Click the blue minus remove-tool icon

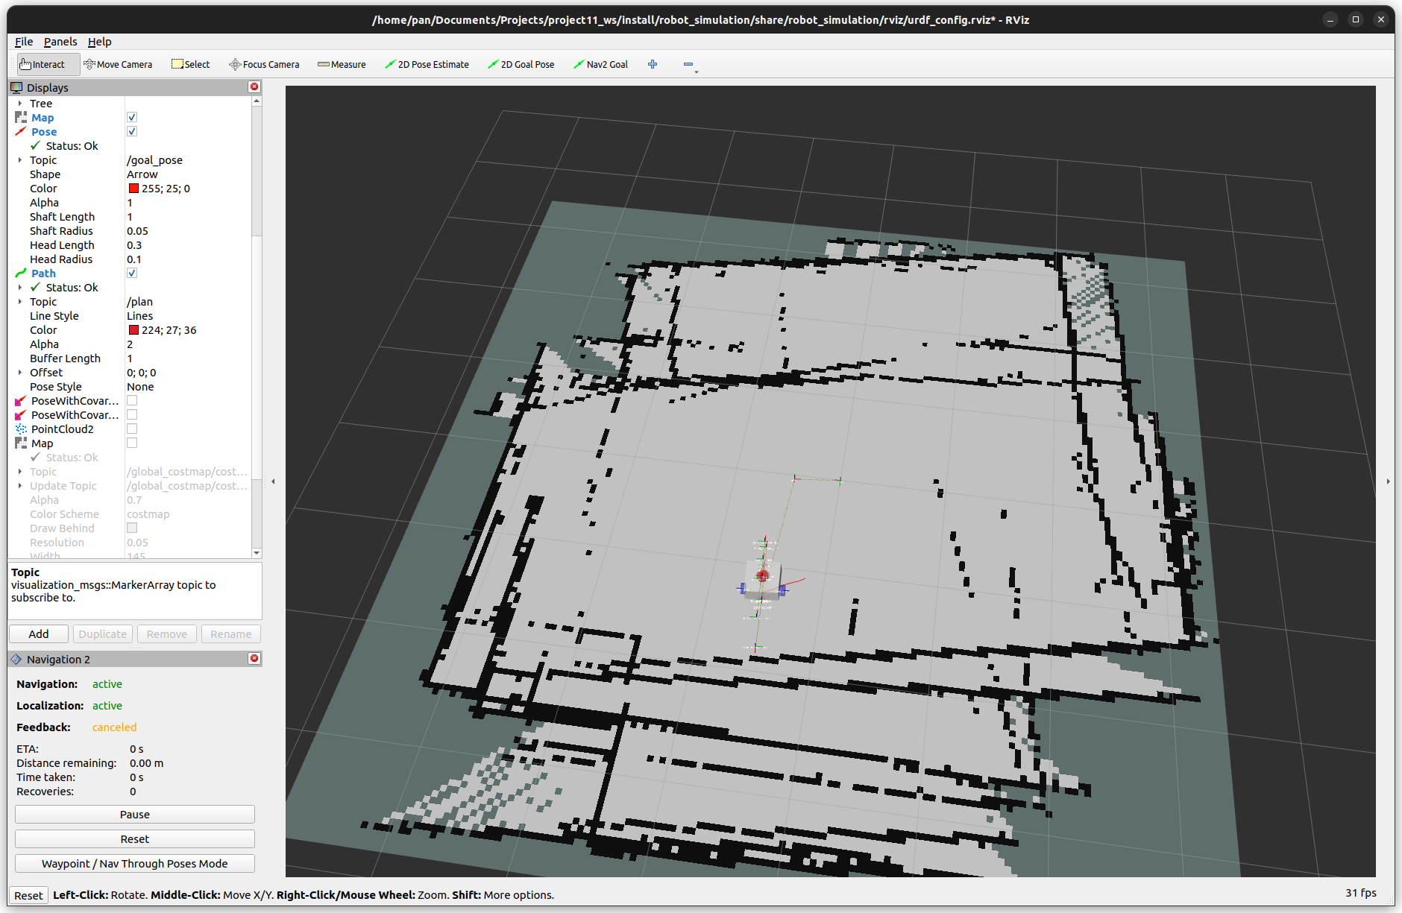click(x=688, y=64)
